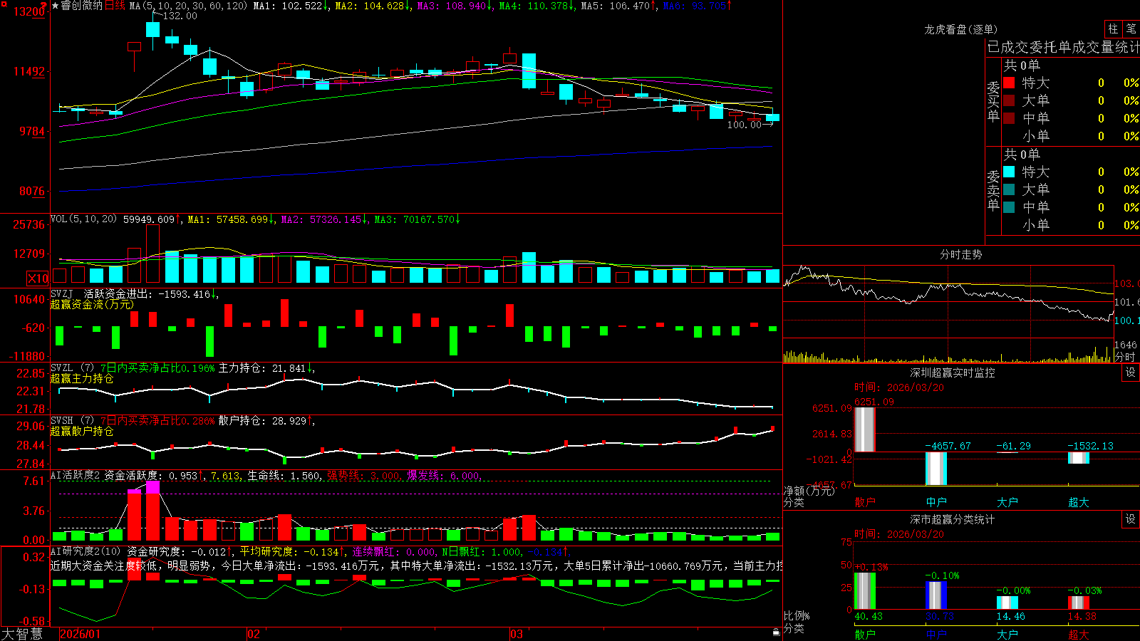Click the X10 volume scale toggle
The width and height of the screenshot is (1140, 641).
tap(38, 278)
